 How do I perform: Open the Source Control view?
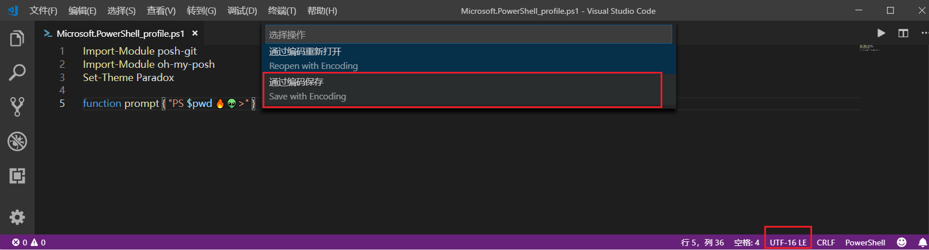[x=17, y=107]
